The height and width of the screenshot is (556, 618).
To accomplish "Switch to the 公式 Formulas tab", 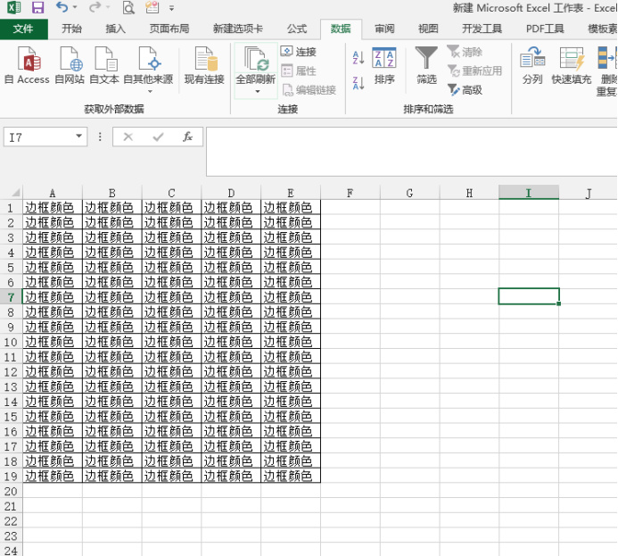I will [x=297, y=29].
